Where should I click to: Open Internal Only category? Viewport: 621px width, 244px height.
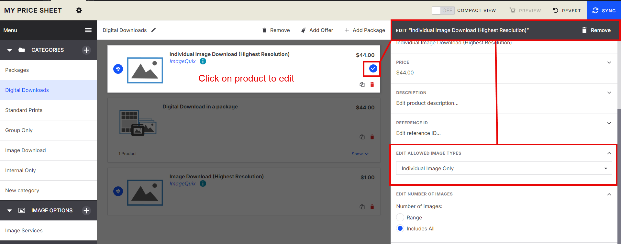tap(49, 170)
